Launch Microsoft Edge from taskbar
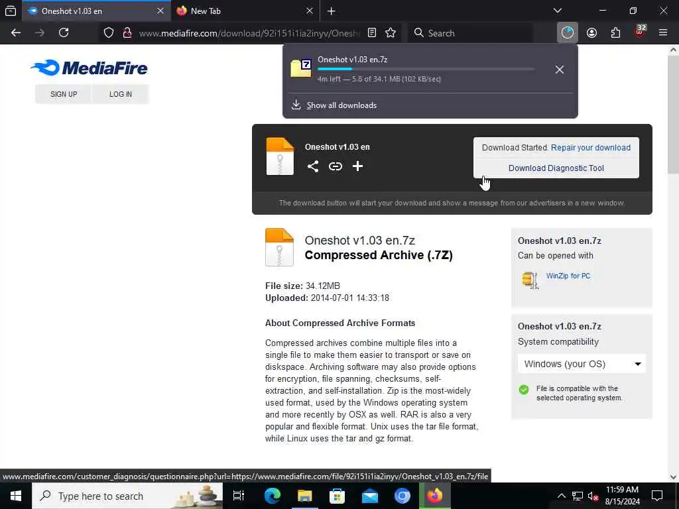The image size is (679, 509). [x=273, y=496]
